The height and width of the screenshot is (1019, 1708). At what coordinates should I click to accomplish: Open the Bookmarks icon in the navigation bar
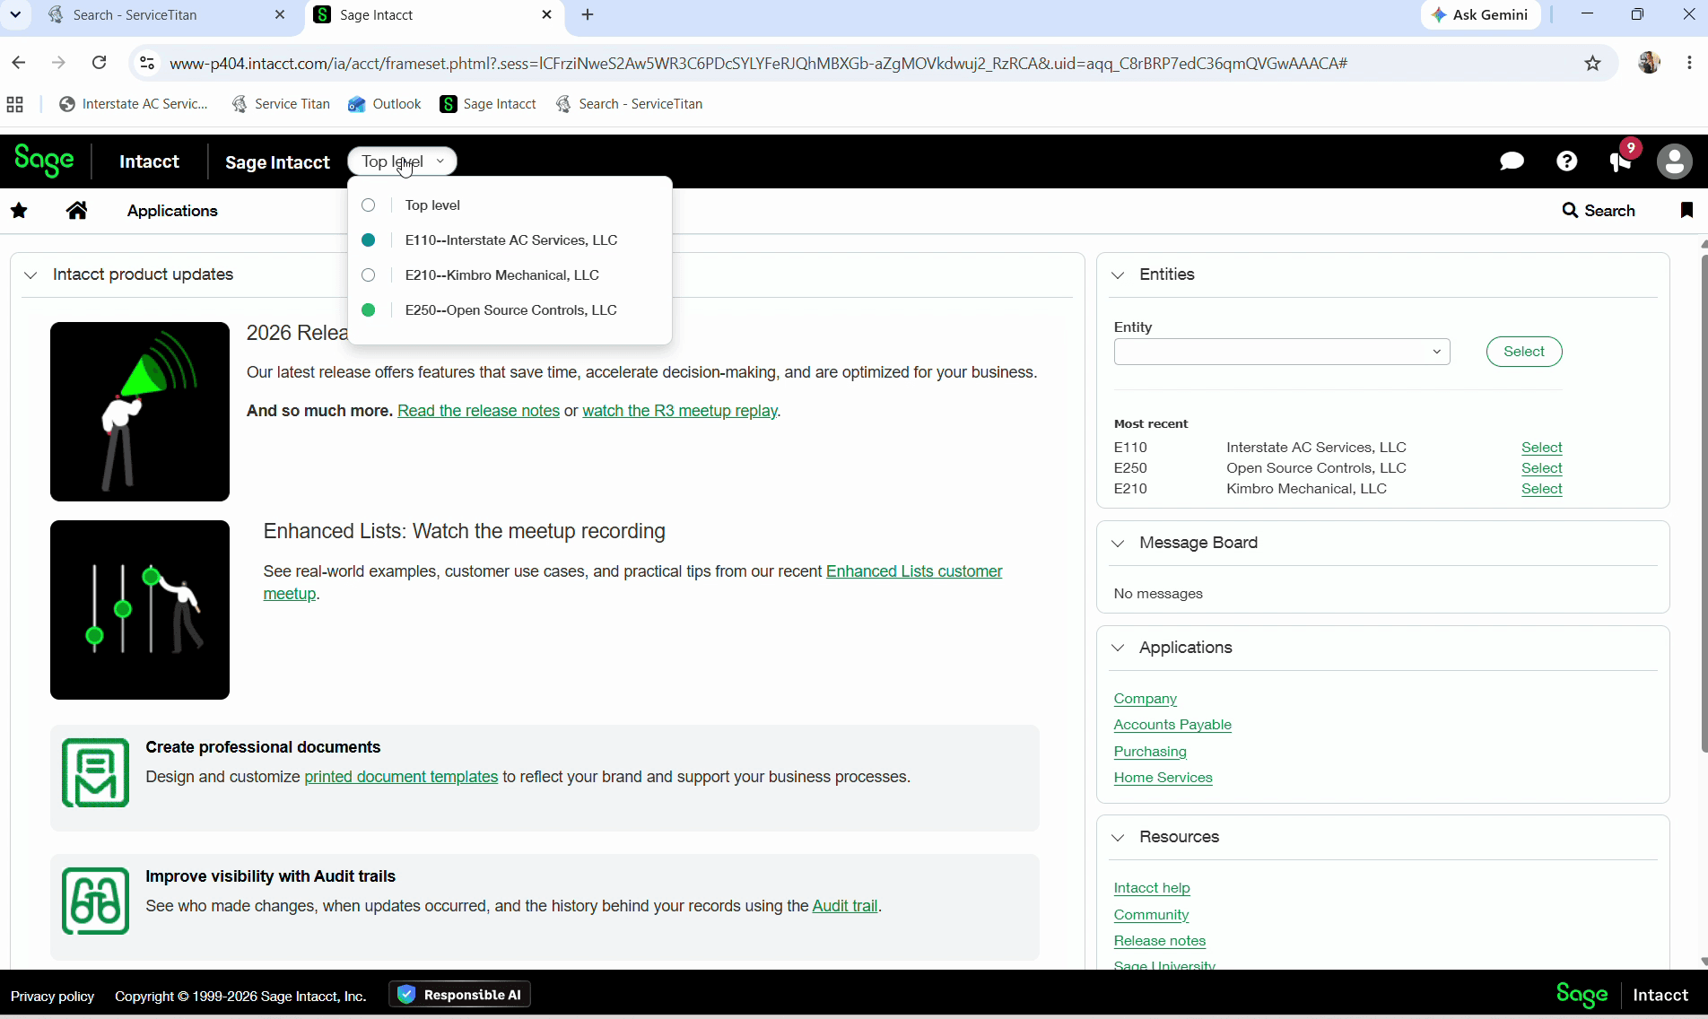pyautogui.click(x=1686, y=211)
